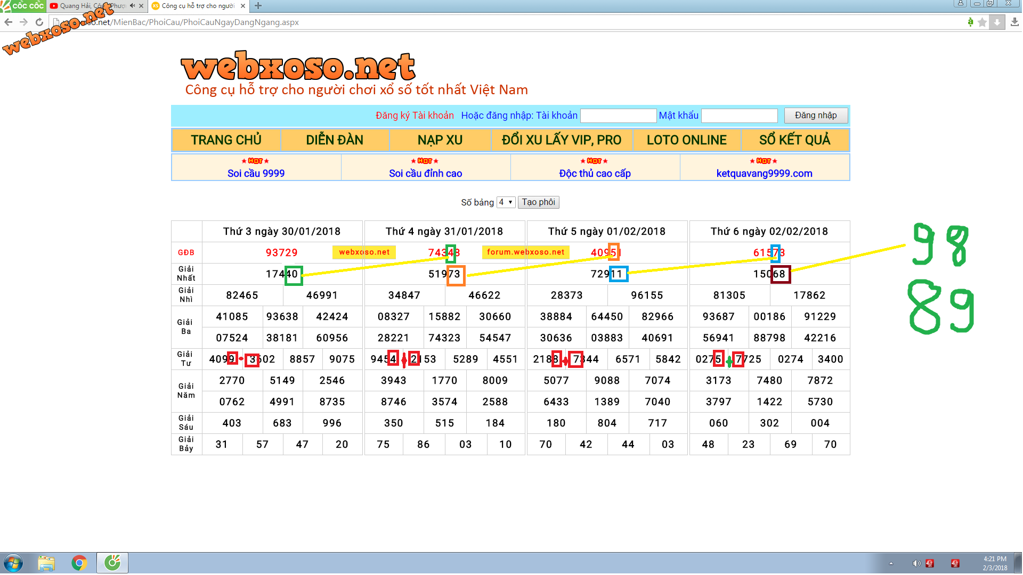
Task: Open LOTO ONLINE menu item
Action: pyautogui.click(x=687, y=140)
